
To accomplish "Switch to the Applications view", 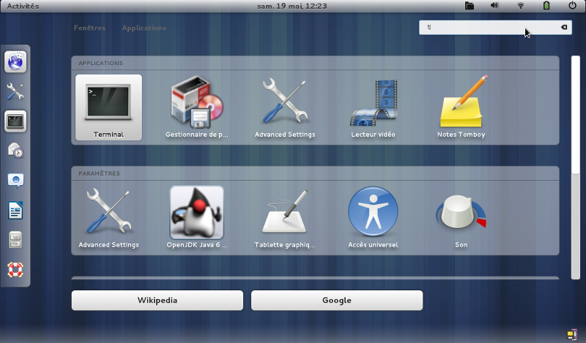I will click(144, 28).
